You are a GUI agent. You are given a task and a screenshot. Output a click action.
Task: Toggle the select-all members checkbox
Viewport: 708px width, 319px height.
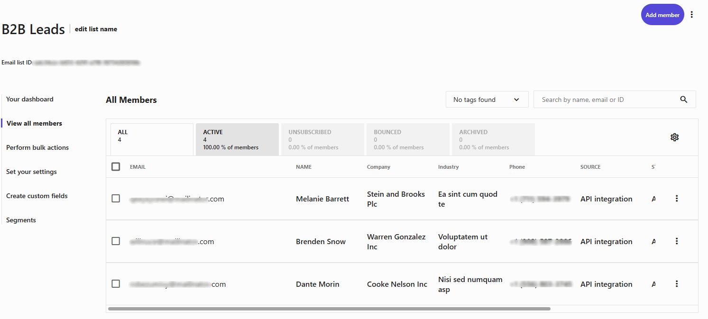pos(116,166)
